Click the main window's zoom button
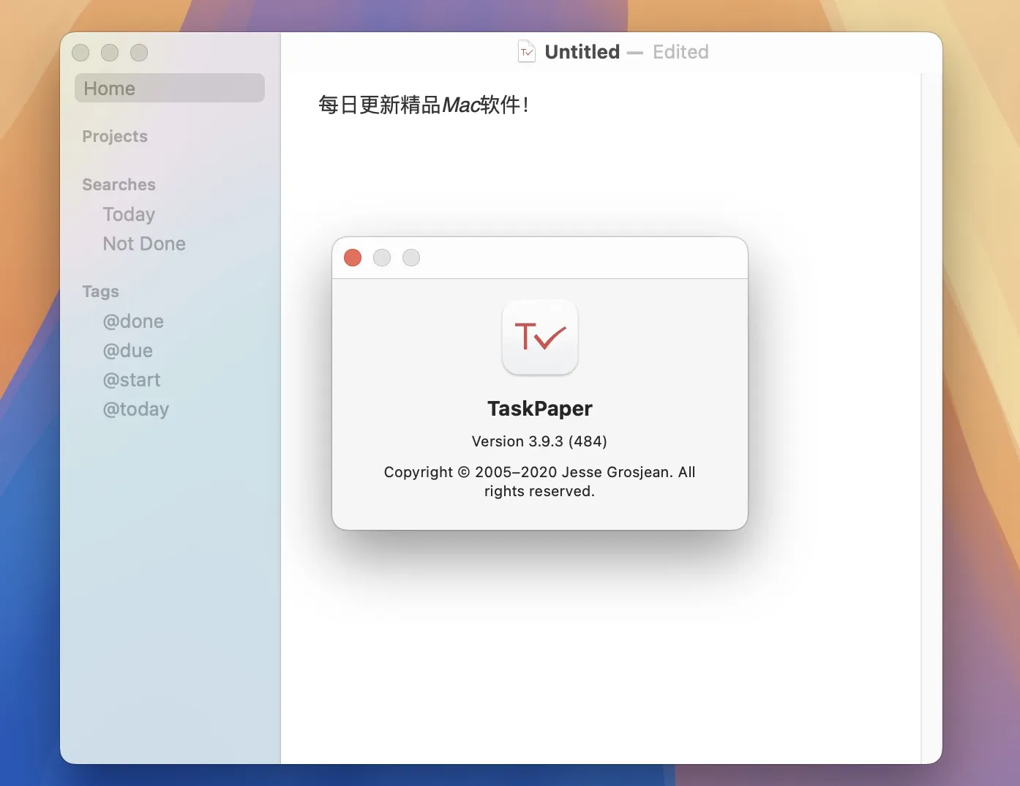The height and width of the screenshot is (786, 1020). [x=139, y=53]
